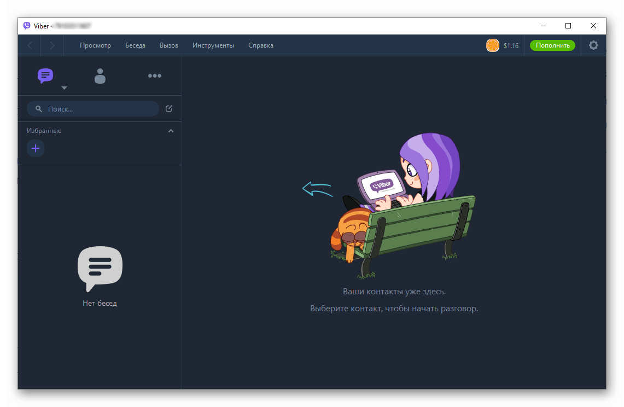This screenshot has width=624, height=407.
Task: Navigate forward using the right arrow icon
Action: tap(53, 45)
